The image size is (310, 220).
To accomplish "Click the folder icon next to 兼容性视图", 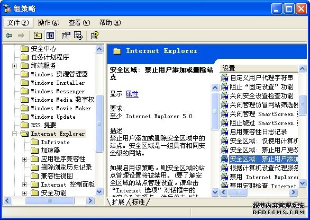I will 34,176.
